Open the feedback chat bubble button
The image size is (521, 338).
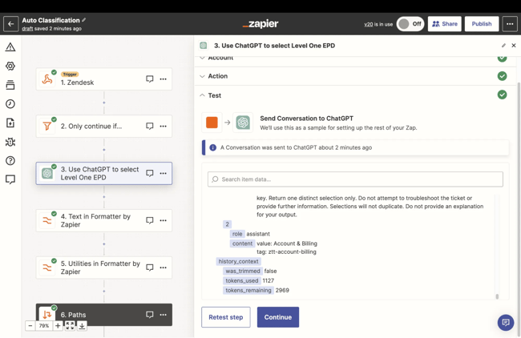506,323
